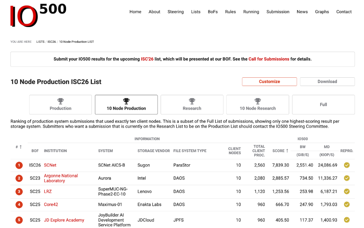364x228 pixels.
Task: Click the rank 5 circle badge
Action: 19,220
